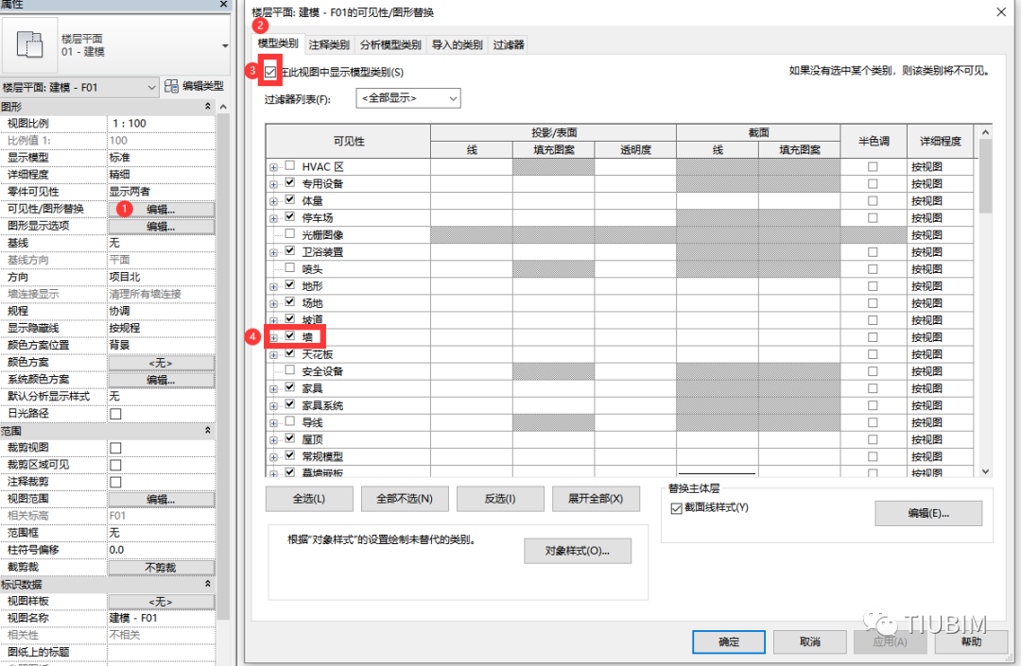Check the HVAC 区 visibility checkbox
This screenshot has height=666, width=1021.
[290, 166]
